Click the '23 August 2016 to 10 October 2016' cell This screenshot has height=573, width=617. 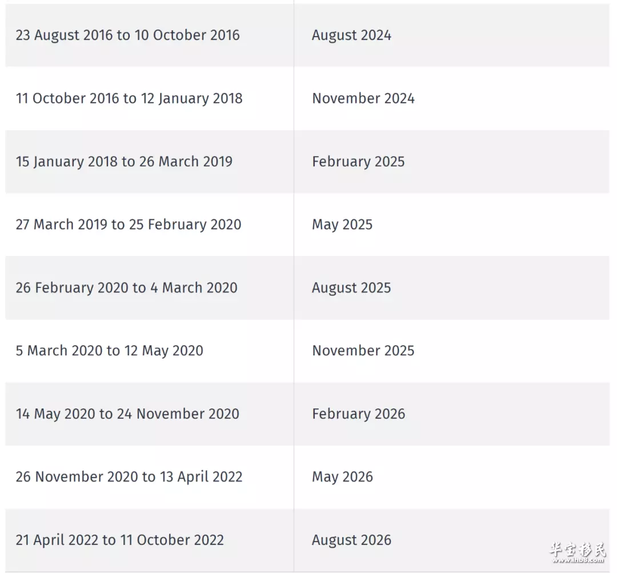tap(150, 35)
